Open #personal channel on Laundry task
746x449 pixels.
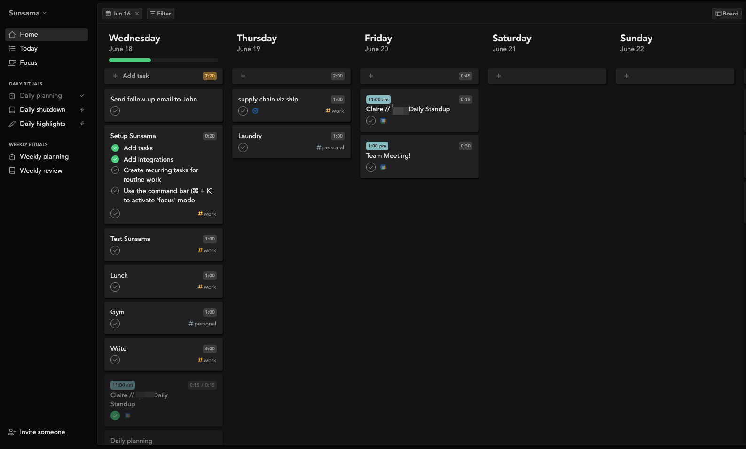tap(330, 147)
